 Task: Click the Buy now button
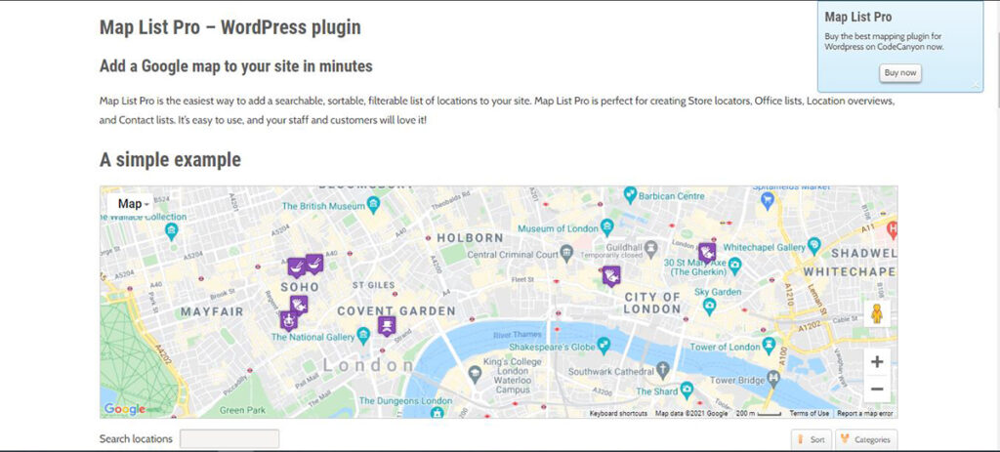pyautogui.click(x=899, y=72)
